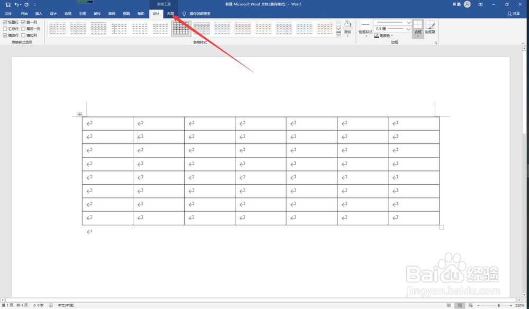
Task: Open the Ribbon Display Options icon
Action: (x=480, y=4)
